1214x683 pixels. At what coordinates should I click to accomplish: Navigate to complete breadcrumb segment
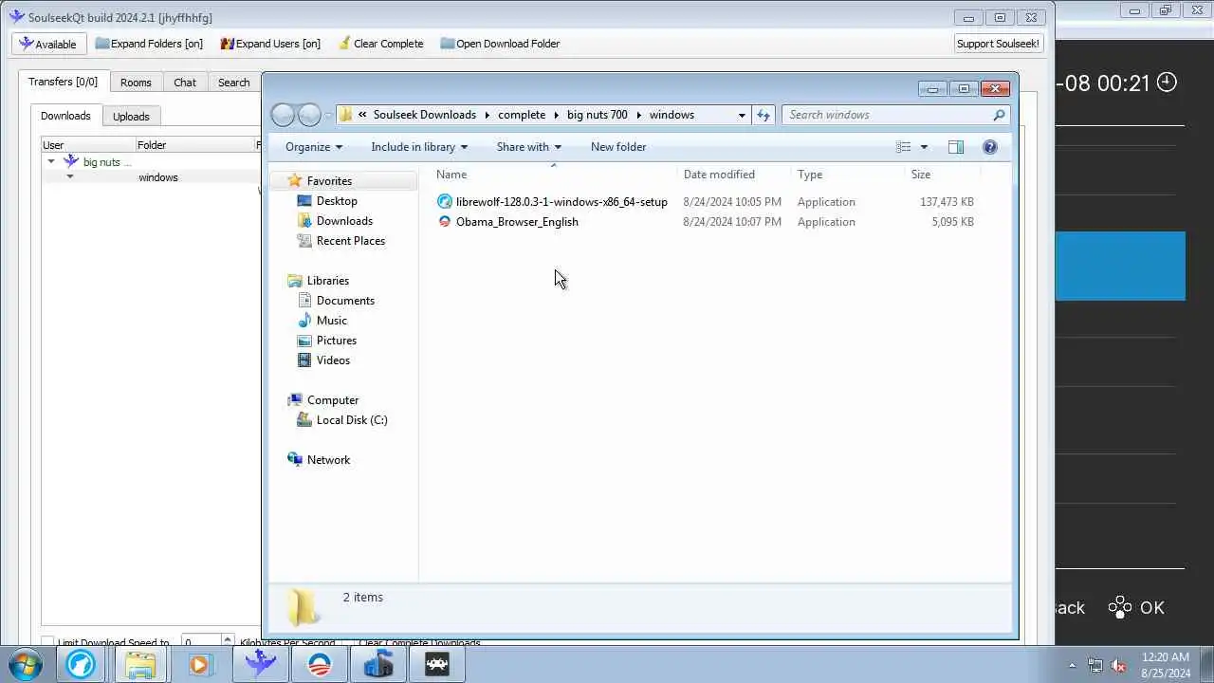coord(522,115)
